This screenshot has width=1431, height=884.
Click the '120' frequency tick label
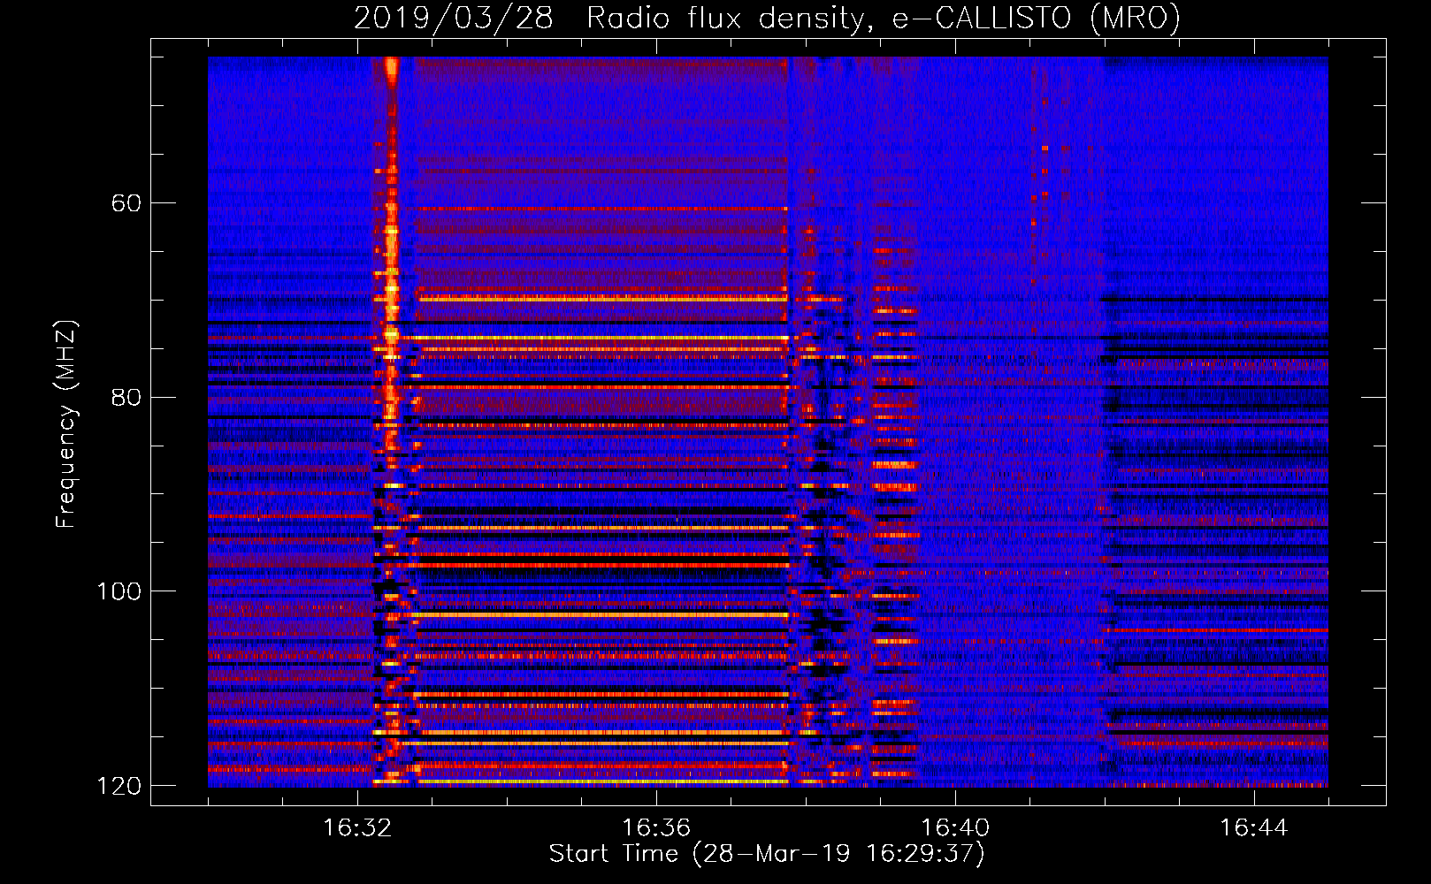tap(119, 786)
